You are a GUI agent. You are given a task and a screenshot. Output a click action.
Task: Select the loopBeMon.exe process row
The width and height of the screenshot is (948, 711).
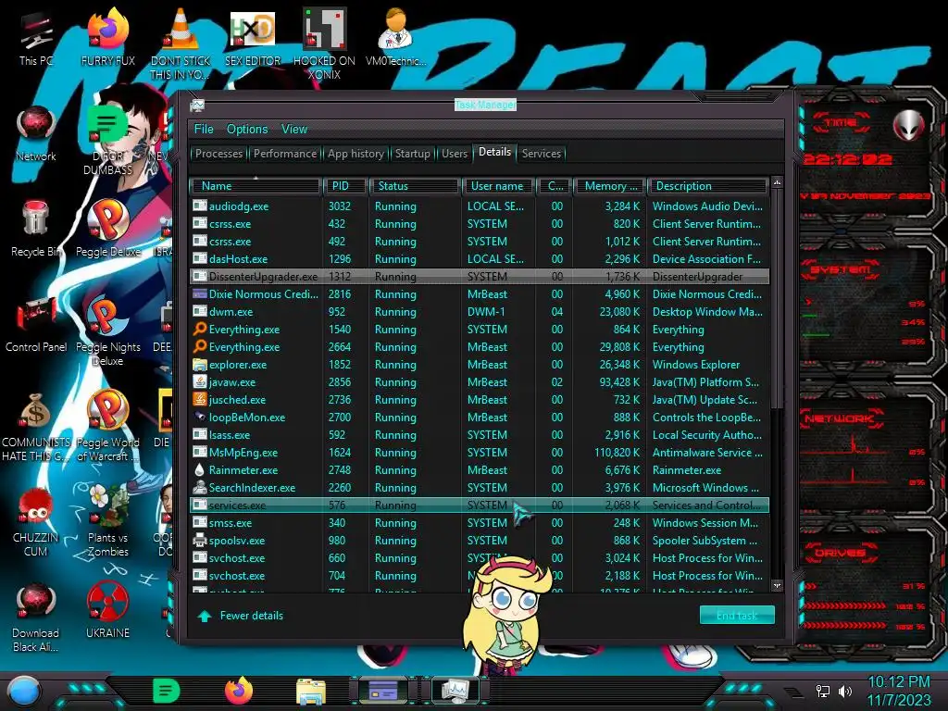point(480,418)
